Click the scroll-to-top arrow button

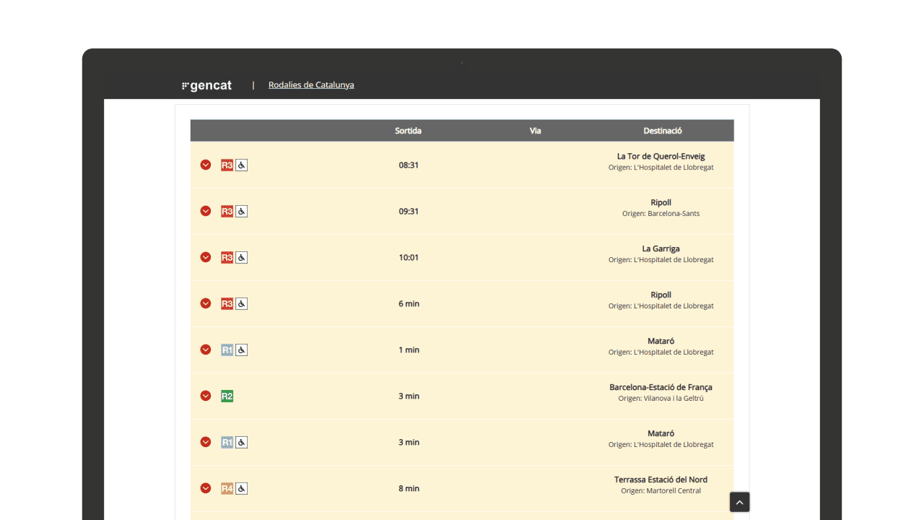739,502
